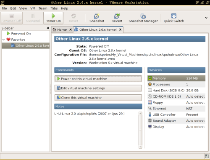Close the Other Linux 2.6.x kernel tab
The image size is (210, 160).
pyautogui.click(x=120, y=29)
